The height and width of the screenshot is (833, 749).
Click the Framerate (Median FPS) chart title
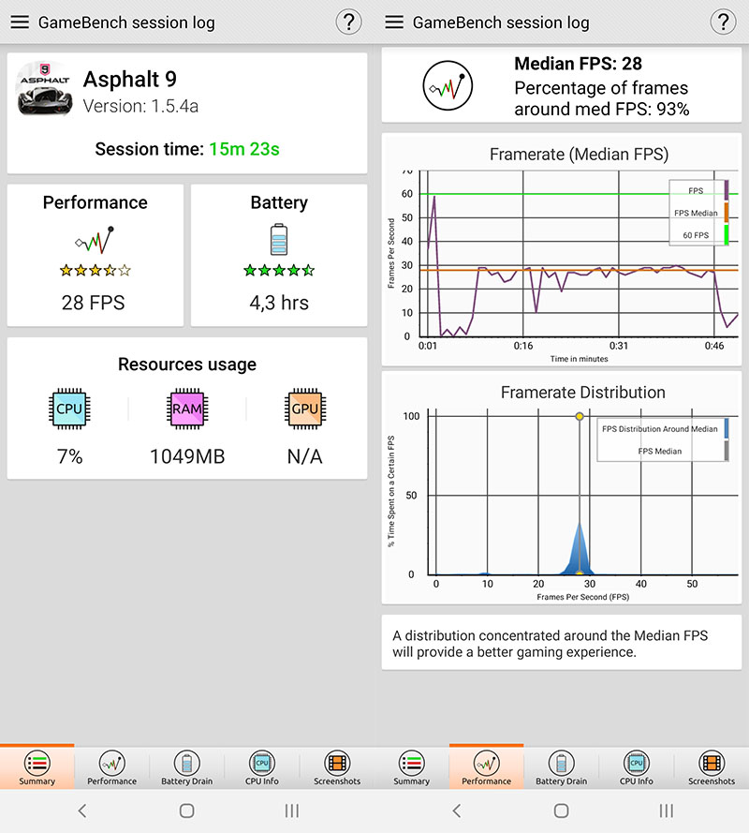click(579, 154)
